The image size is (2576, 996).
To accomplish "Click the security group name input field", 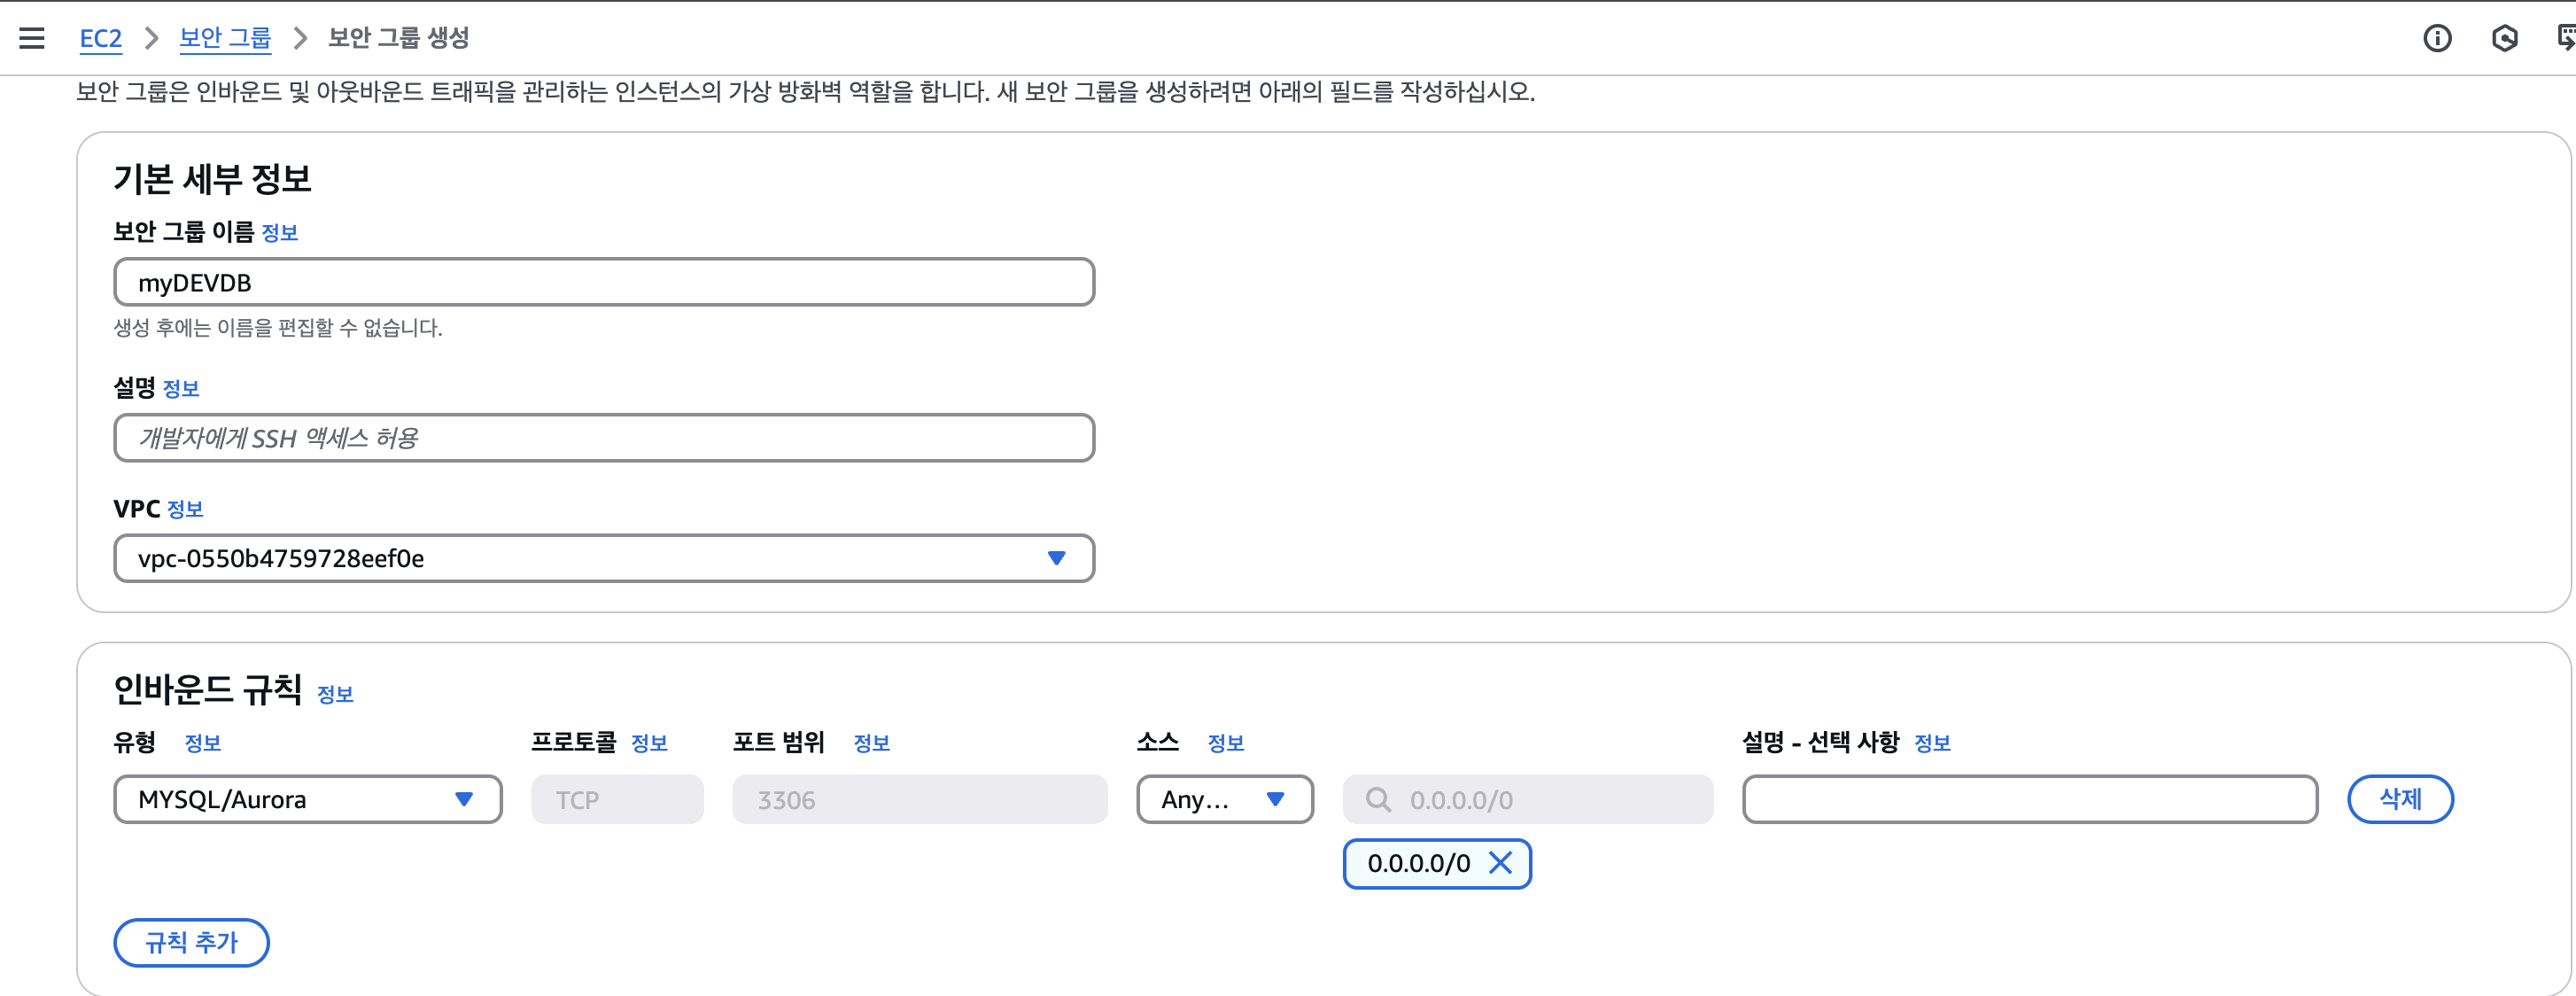I will pyautogui.click(x=604, y=283).
